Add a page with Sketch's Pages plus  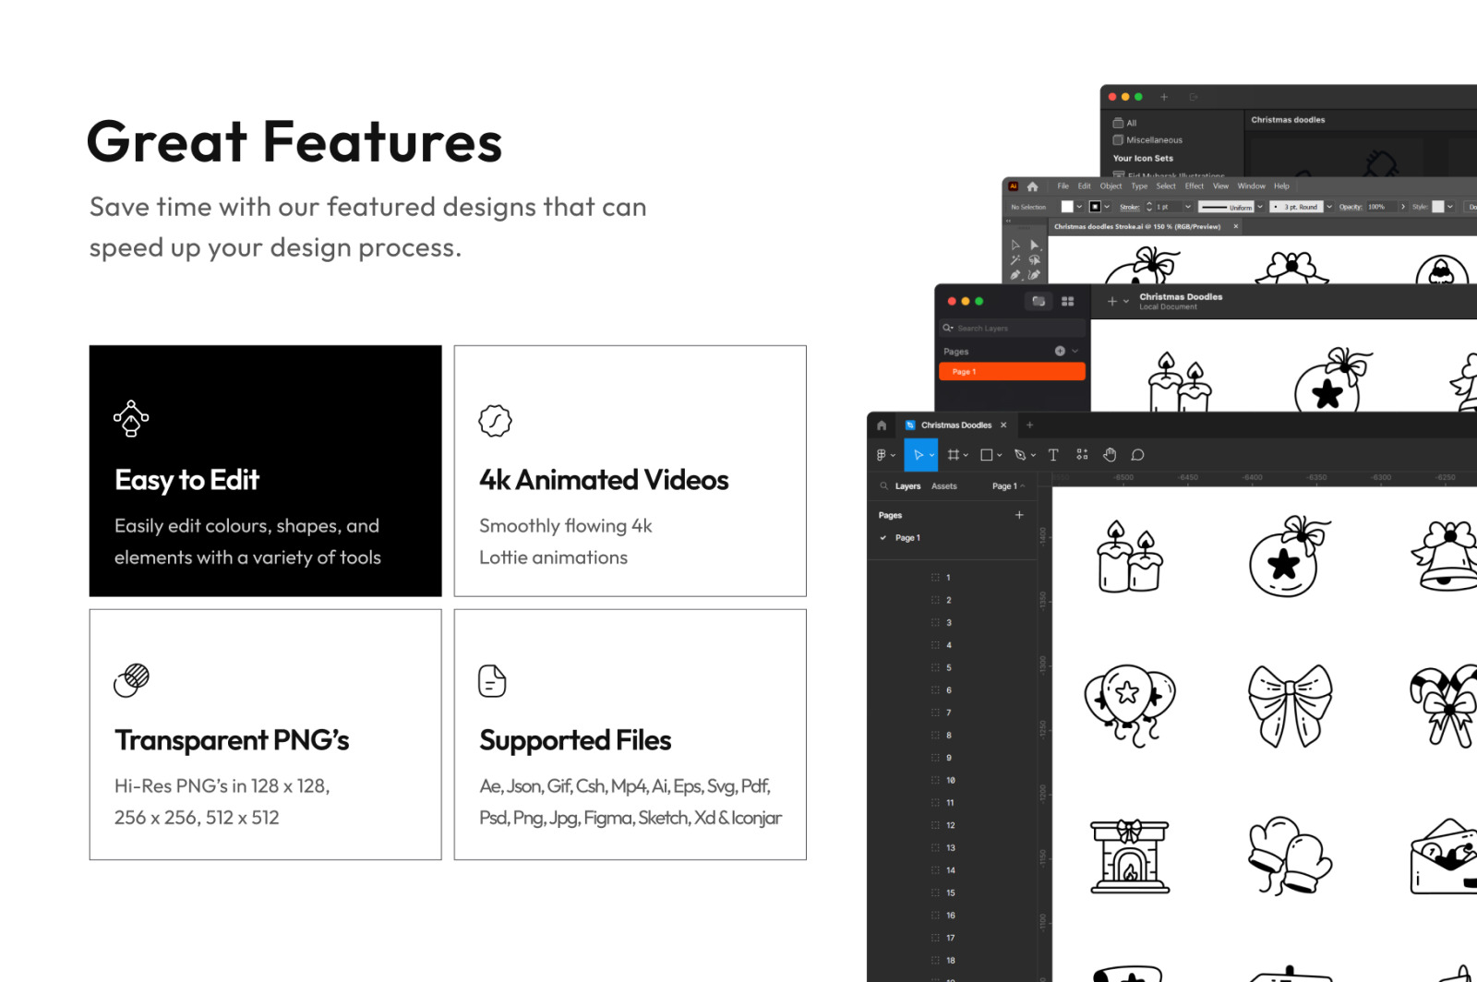click(1060, 351)
